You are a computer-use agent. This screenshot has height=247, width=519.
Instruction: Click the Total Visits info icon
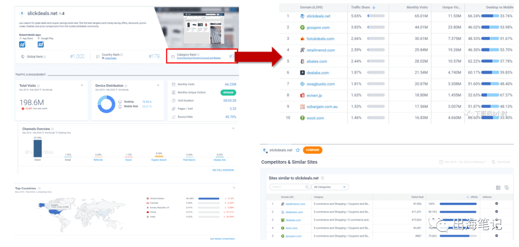coord(38,86)
